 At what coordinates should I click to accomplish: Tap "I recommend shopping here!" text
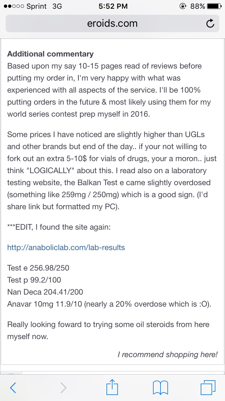point(167,354)
